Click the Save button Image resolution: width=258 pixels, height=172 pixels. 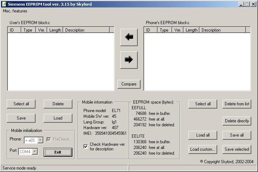tap(21, 118)
